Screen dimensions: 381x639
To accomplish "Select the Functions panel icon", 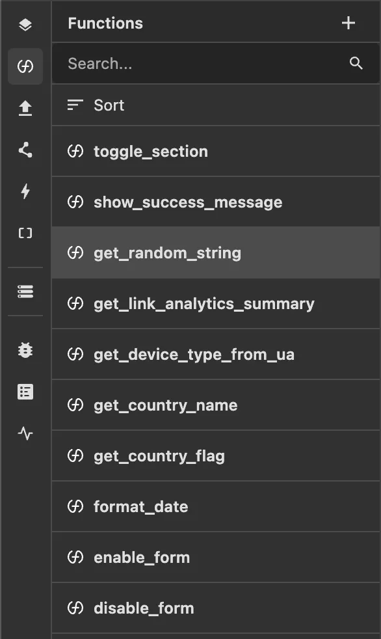I will [25, 66].
